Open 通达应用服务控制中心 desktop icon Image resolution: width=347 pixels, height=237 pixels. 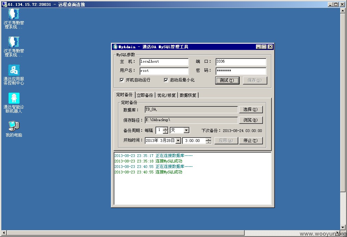click(14, 75)
